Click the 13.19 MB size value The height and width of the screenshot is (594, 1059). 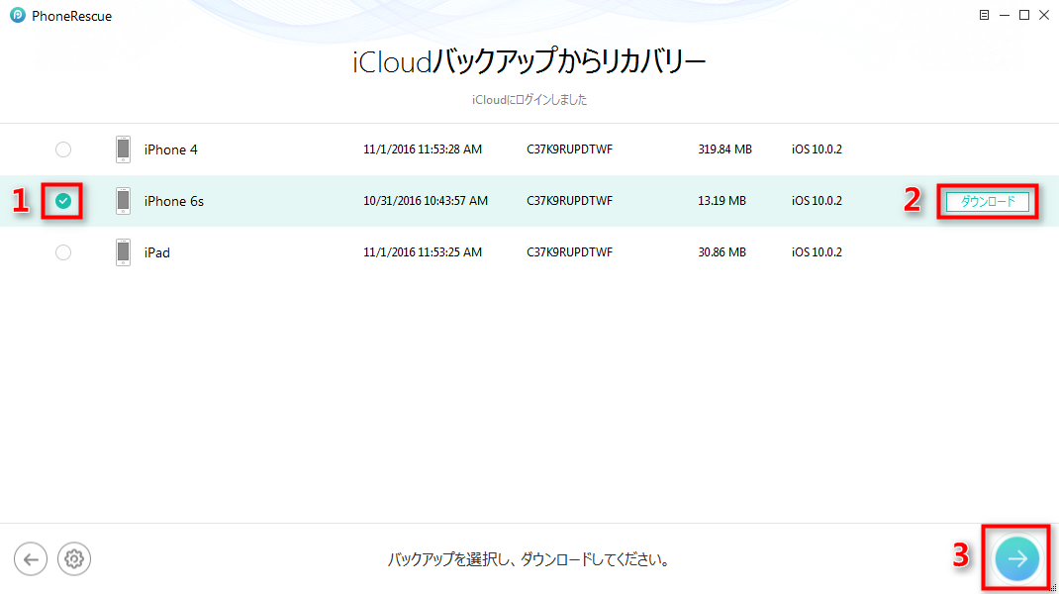click(722, 201)
